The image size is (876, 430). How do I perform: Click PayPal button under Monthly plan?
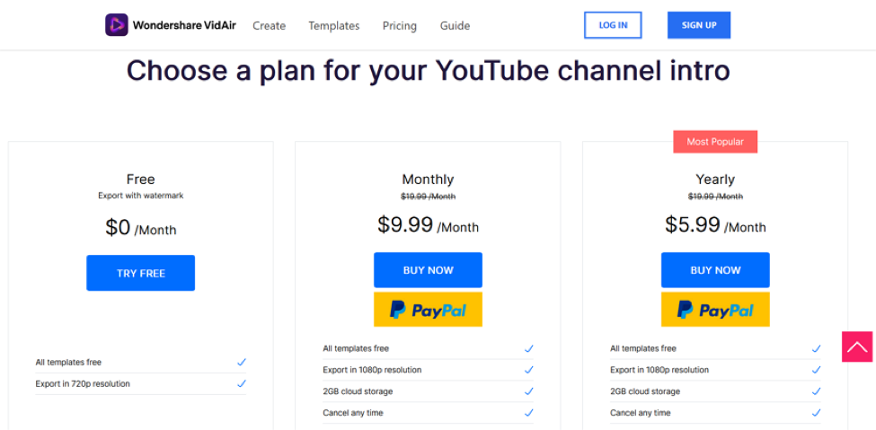coord(428,310)
